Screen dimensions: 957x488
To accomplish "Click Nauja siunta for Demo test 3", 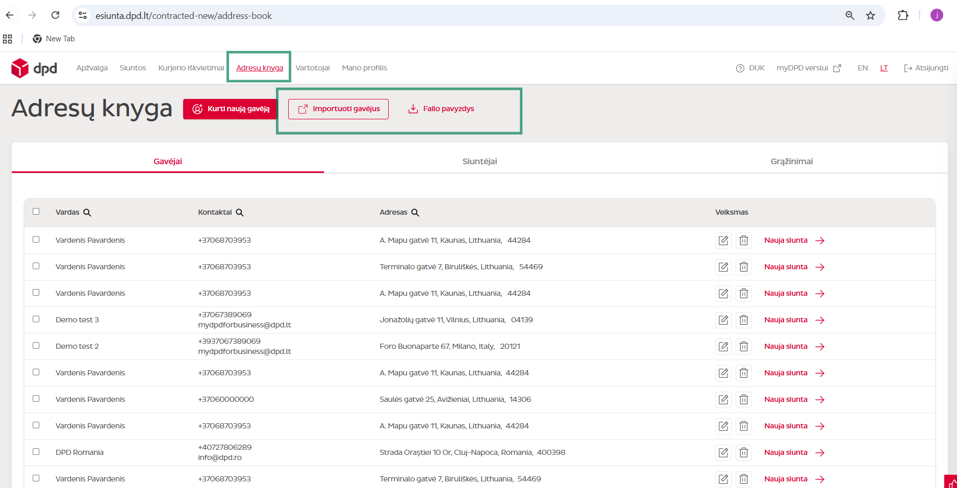I will click(786, 320).
